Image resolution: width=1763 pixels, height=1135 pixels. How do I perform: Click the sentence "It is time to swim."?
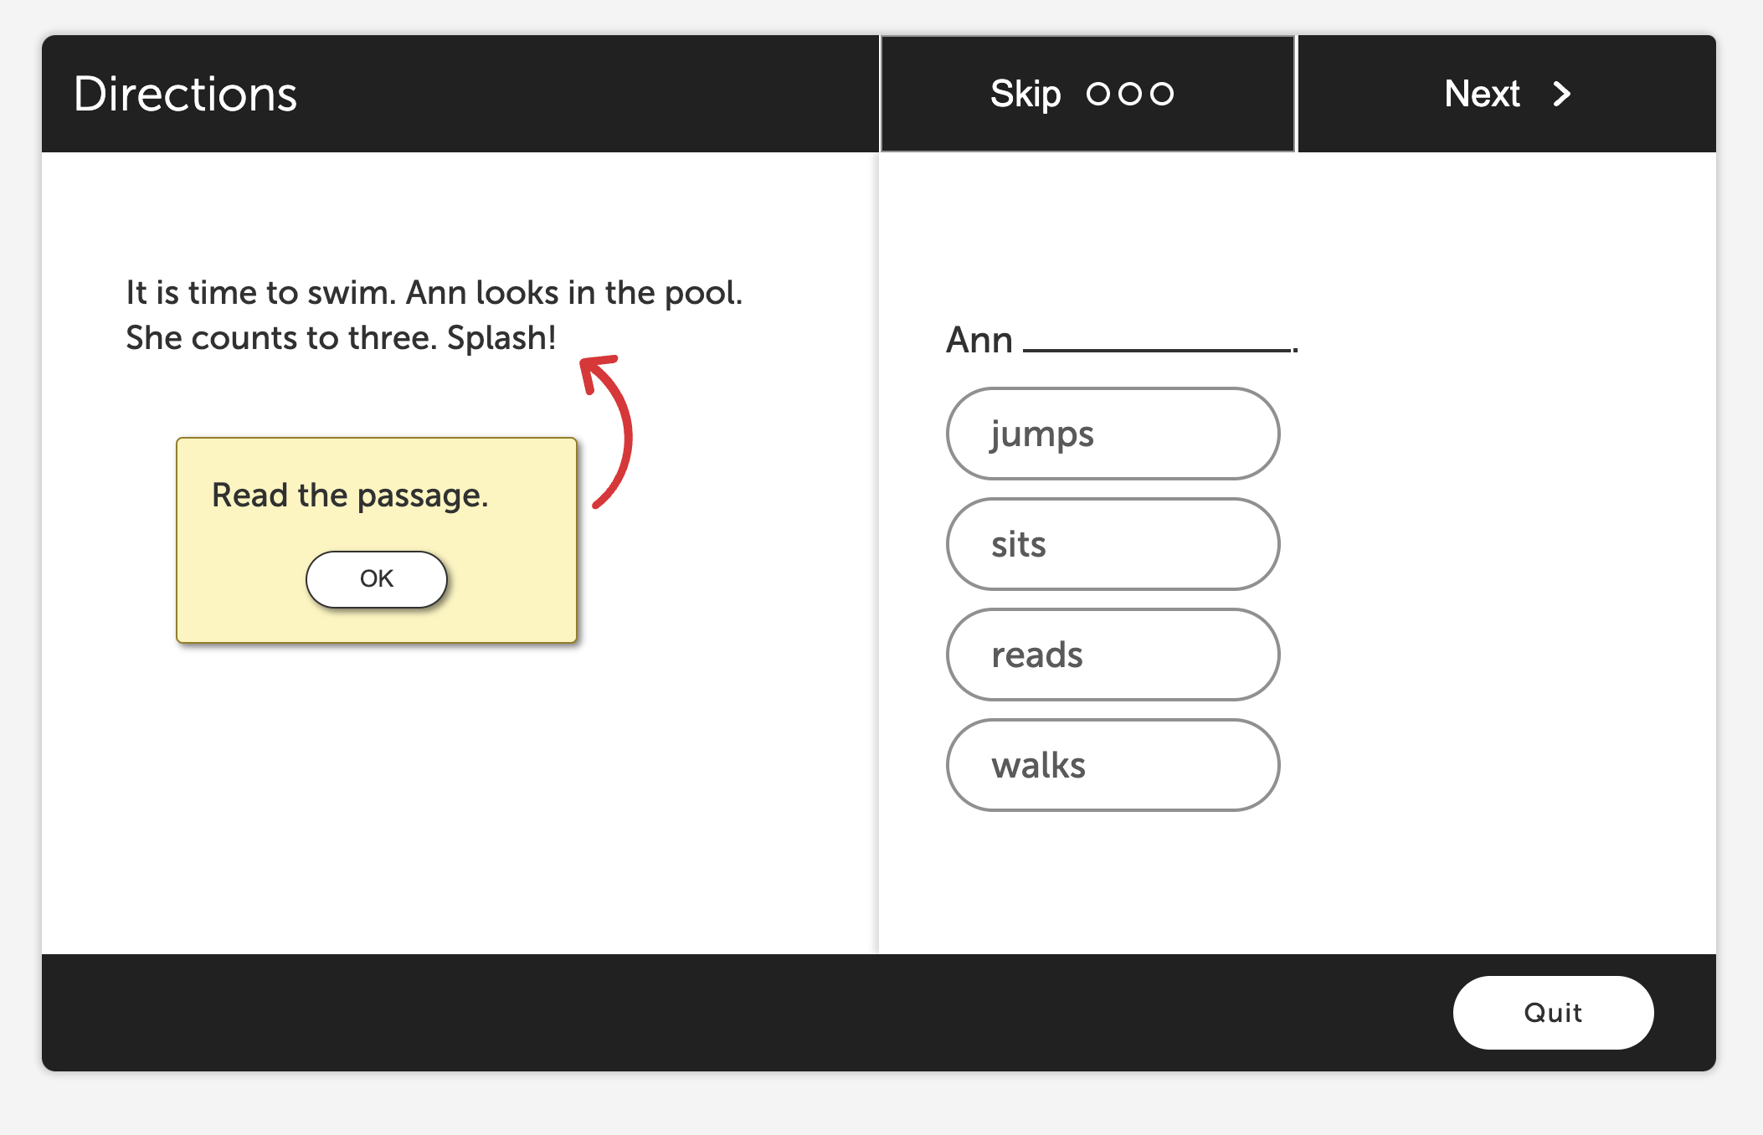(260, 292)
